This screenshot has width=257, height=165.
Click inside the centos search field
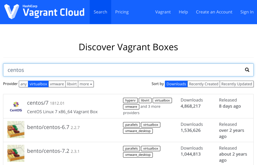click(100, 70)
